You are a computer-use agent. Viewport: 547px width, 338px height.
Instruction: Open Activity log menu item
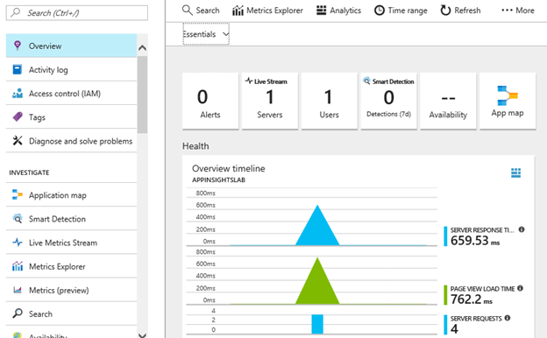tap(71, 70)
